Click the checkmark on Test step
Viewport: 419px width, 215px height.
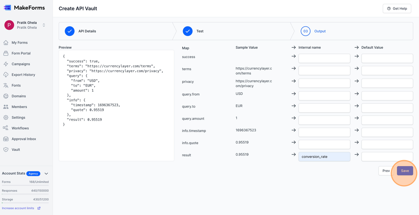188,31
